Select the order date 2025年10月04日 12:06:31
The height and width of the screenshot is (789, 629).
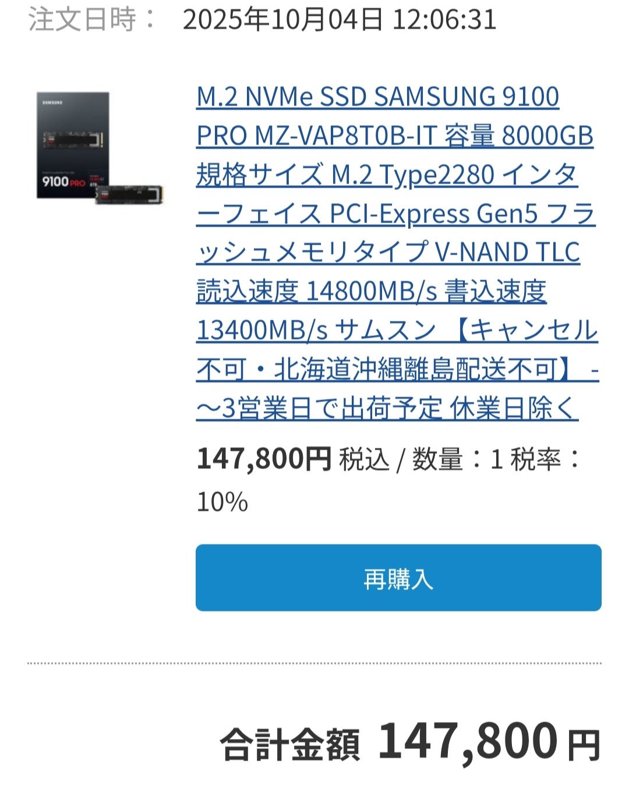pos(340,19)
